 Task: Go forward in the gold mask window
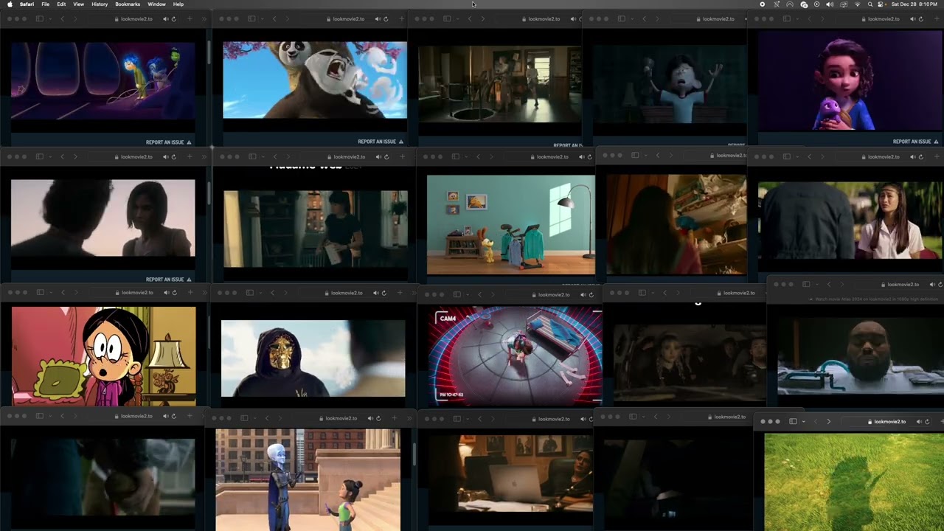pos(285,293)
